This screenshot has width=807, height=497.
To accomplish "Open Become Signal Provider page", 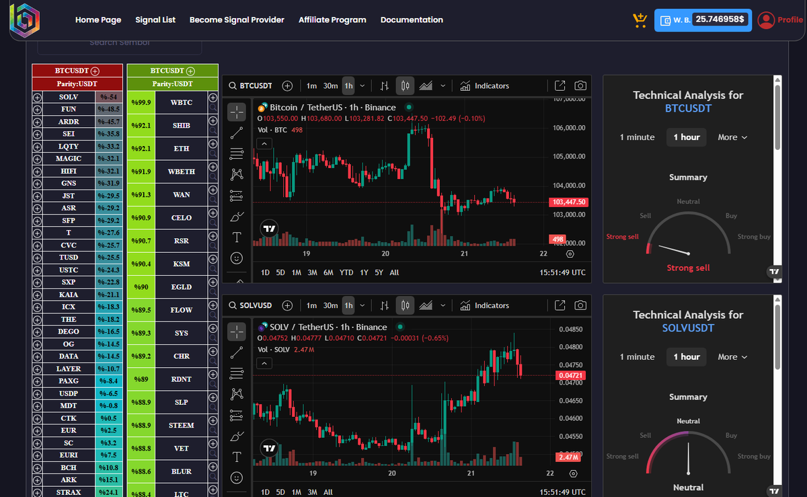I will tap(237, 20).
